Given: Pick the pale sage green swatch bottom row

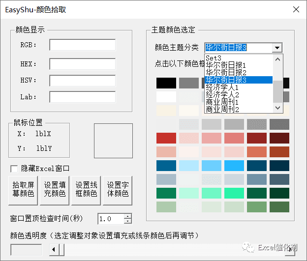Looking at the screenshot, I should [166, 207].
